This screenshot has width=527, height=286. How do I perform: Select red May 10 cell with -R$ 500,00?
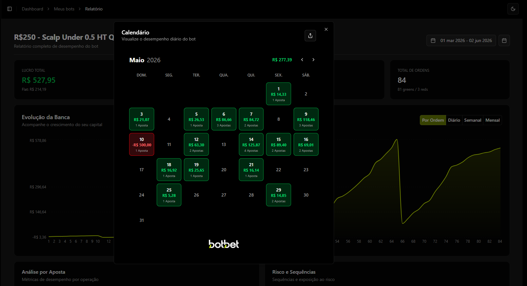(142, 144)
